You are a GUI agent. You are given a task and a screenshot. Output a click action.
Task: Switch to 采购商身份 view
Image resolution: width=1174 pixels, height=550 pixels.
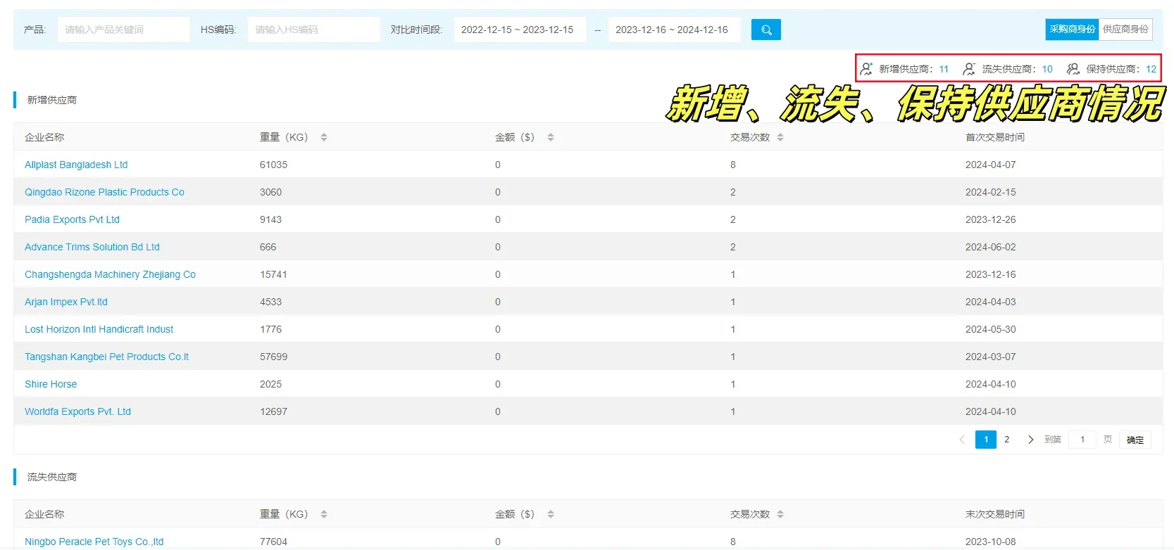[1072, 30]
